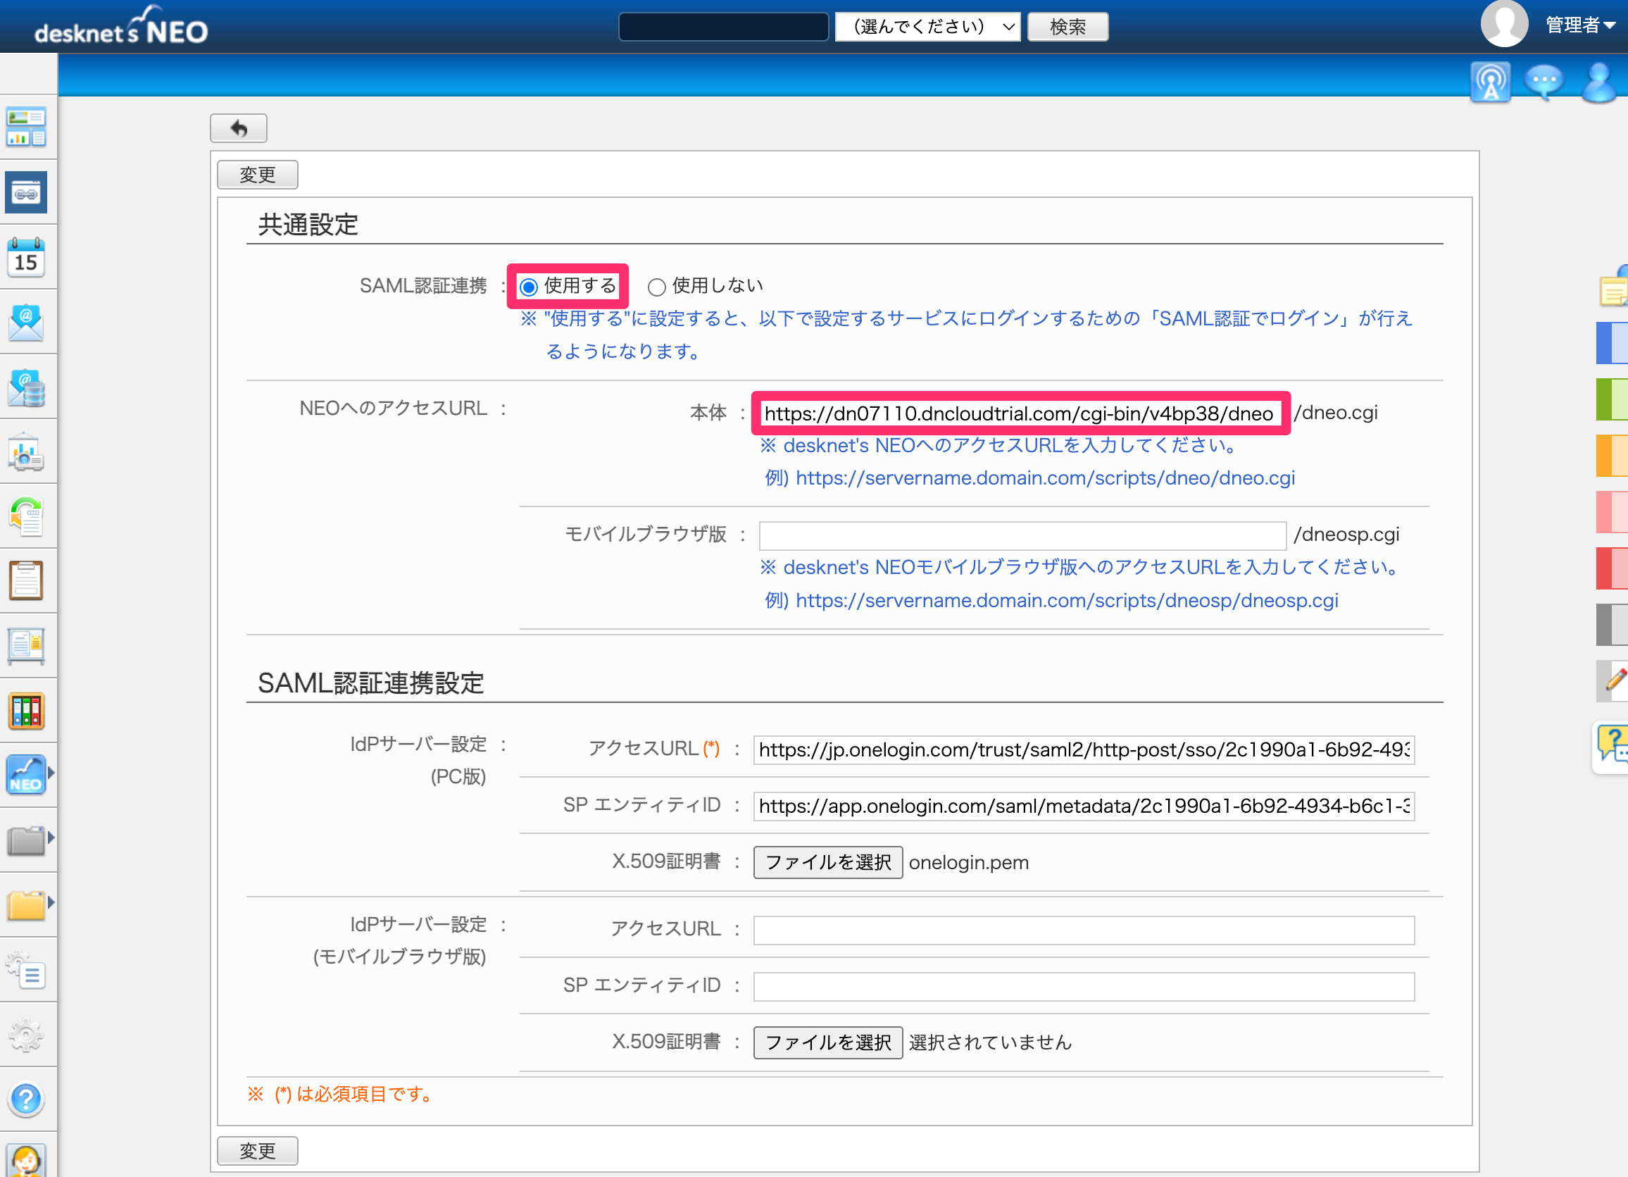The width and height of the screenshot is (1628, 1177).
Task: Open the web mail envelope icon
Action: [x=27, y=323]
